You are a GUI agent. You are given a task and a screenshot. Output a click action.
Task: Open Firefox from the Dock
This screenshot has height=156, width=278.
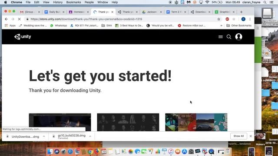coord(97,152)
